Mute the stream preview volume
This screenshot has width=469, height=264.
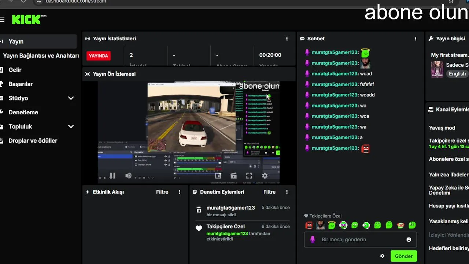128,176
